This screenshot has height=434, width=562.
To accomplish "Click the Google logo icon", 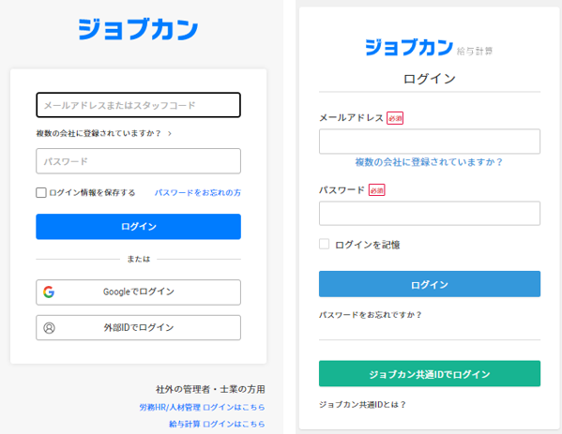I will click(x=49, y=292).
